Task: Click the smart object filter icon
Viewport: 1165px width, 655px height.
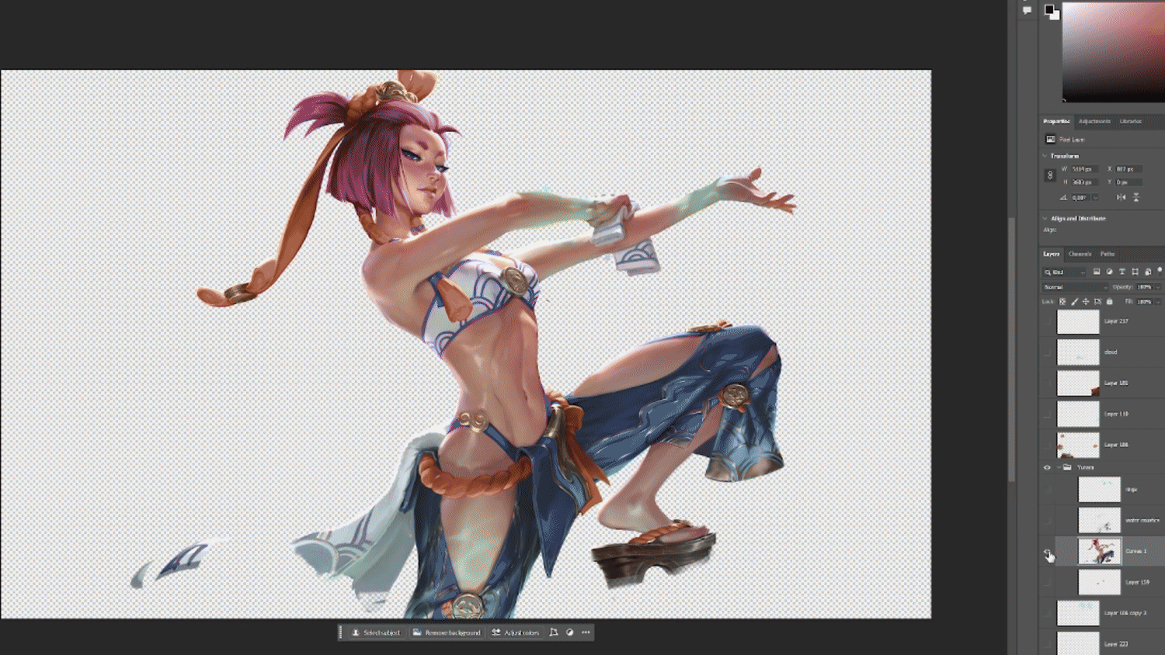Action: click(x=1148, y=272)
